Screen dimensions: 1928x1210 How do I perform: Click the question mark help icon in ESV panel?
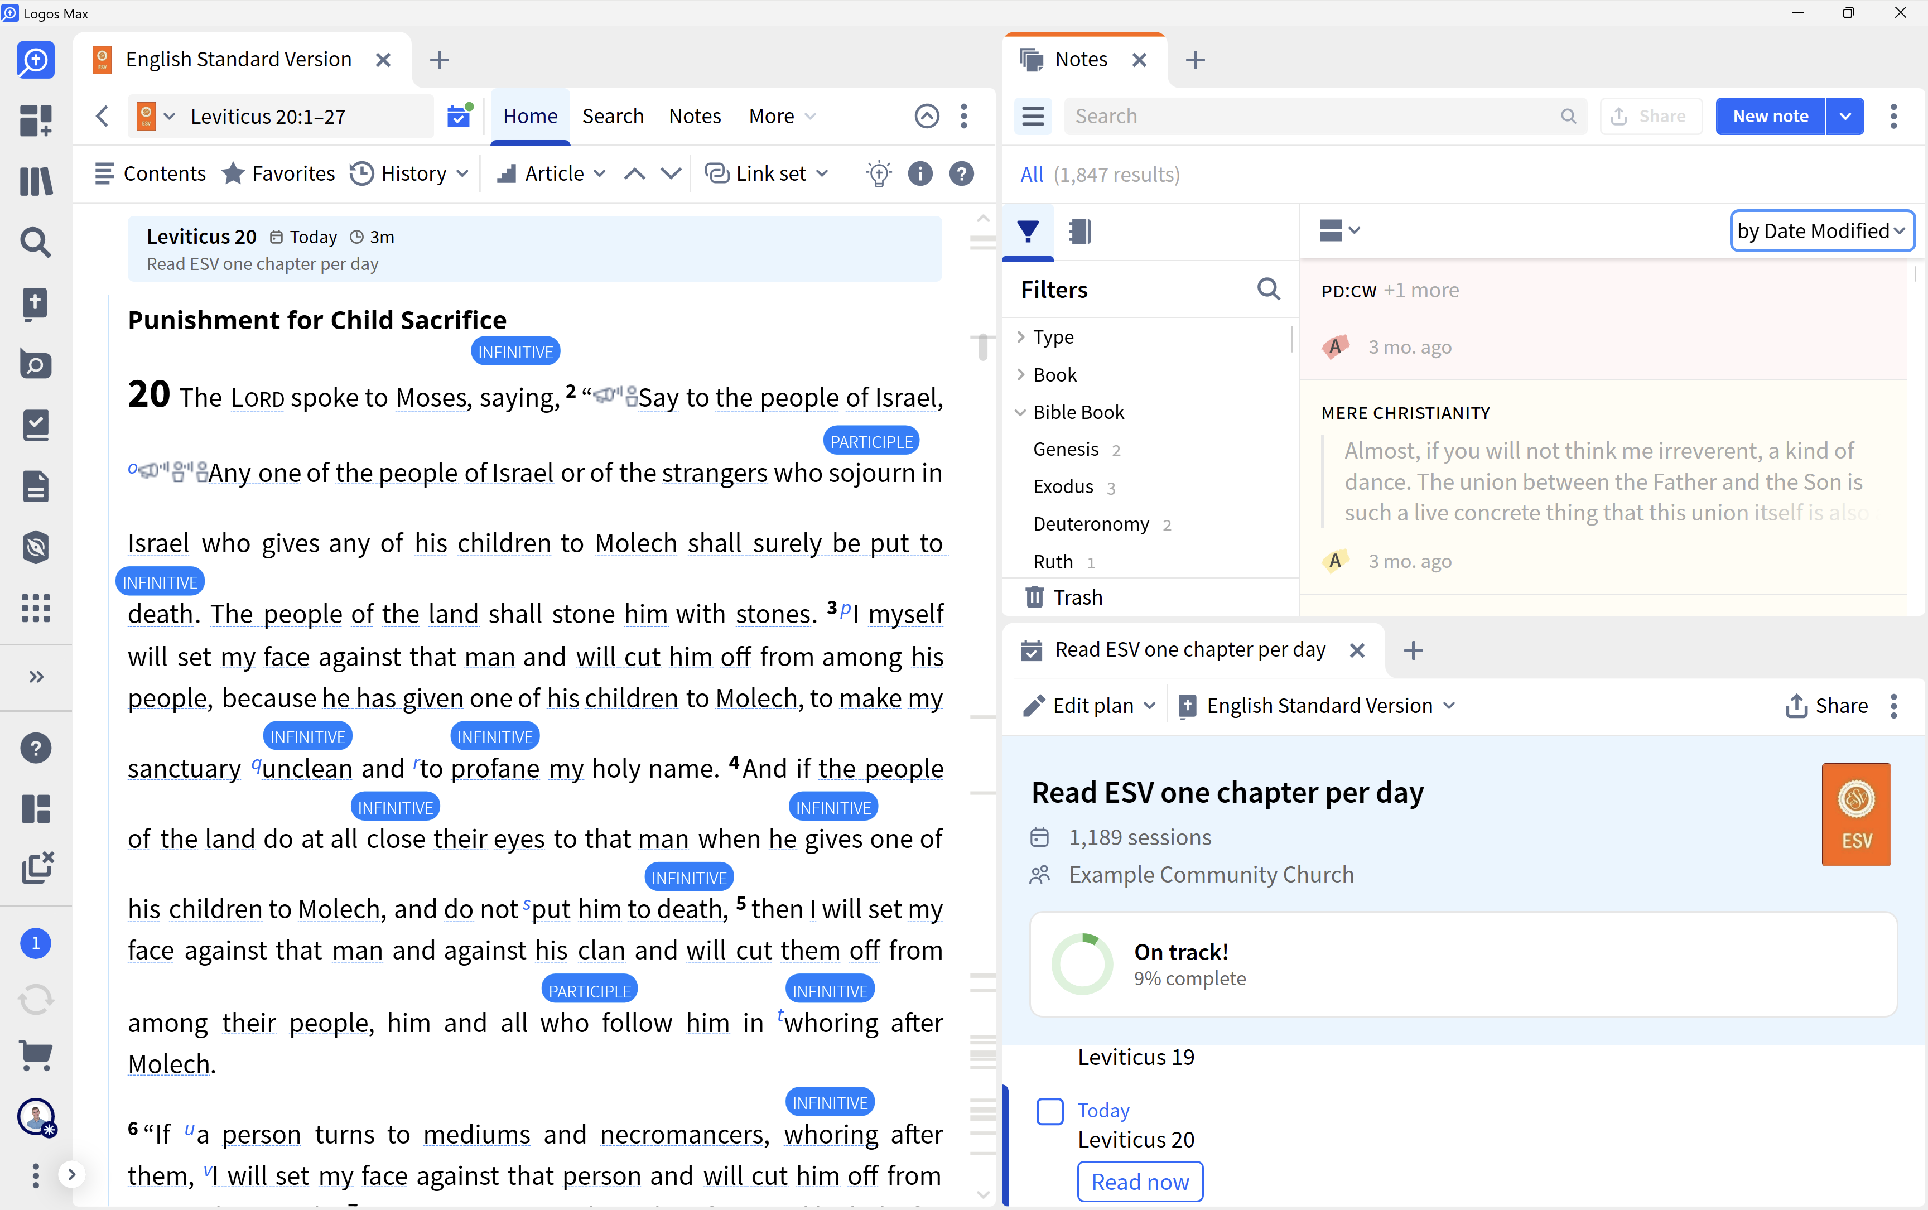(x=961, y=173)
